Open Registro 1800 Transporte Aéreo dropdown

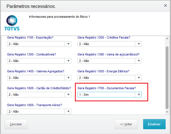point(68,111)
